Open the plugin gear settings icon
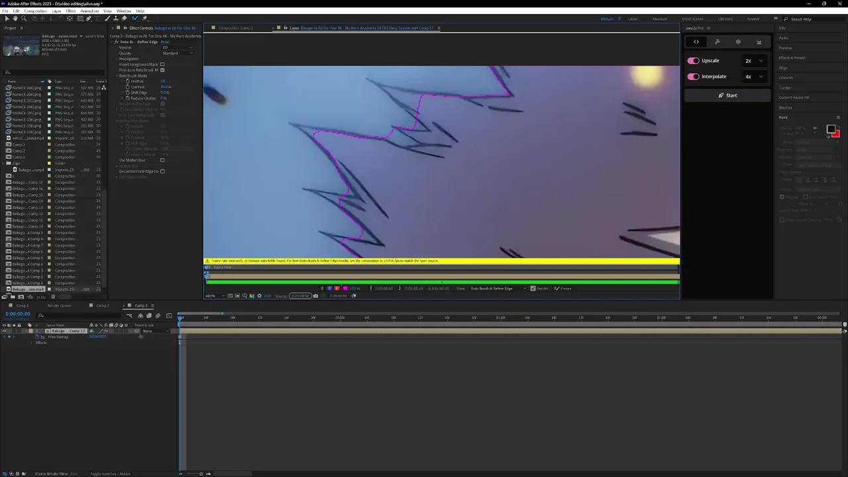The image size is (848, 477). (x=738, y=42)
